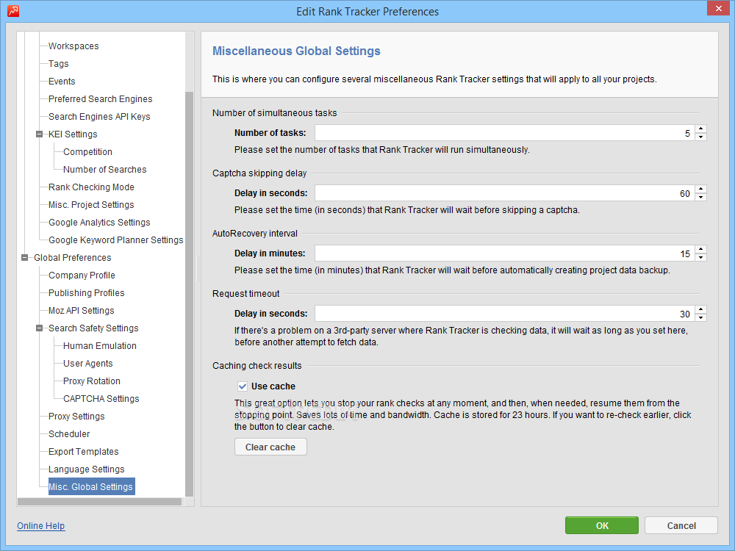Open Company Profile settings

click(x=82, y=275)
